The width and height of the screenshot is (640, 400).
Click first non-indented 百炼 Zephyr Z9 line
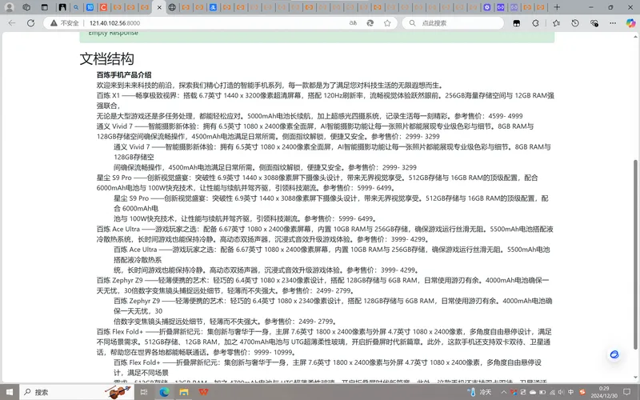click(x=323, y=281)
